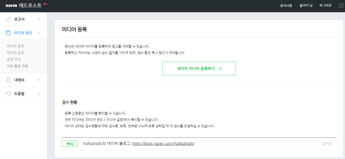Click the line starting 등록 신청중인 미디어를
345x159 pixels.
click(95, 113)
